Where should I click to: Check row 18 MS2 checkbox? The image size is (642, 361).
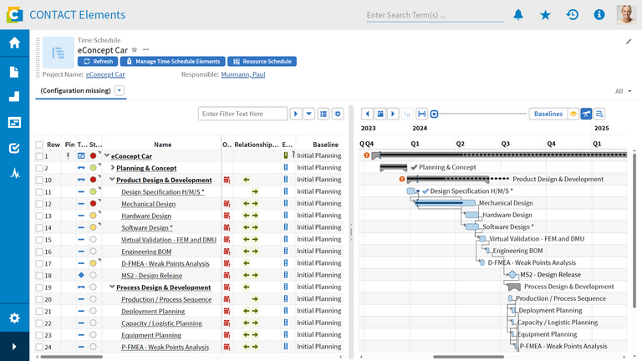click(39, 276)
